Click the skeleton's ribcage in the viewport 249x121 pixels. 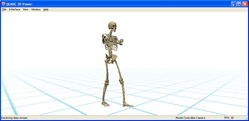coord(111,42)
